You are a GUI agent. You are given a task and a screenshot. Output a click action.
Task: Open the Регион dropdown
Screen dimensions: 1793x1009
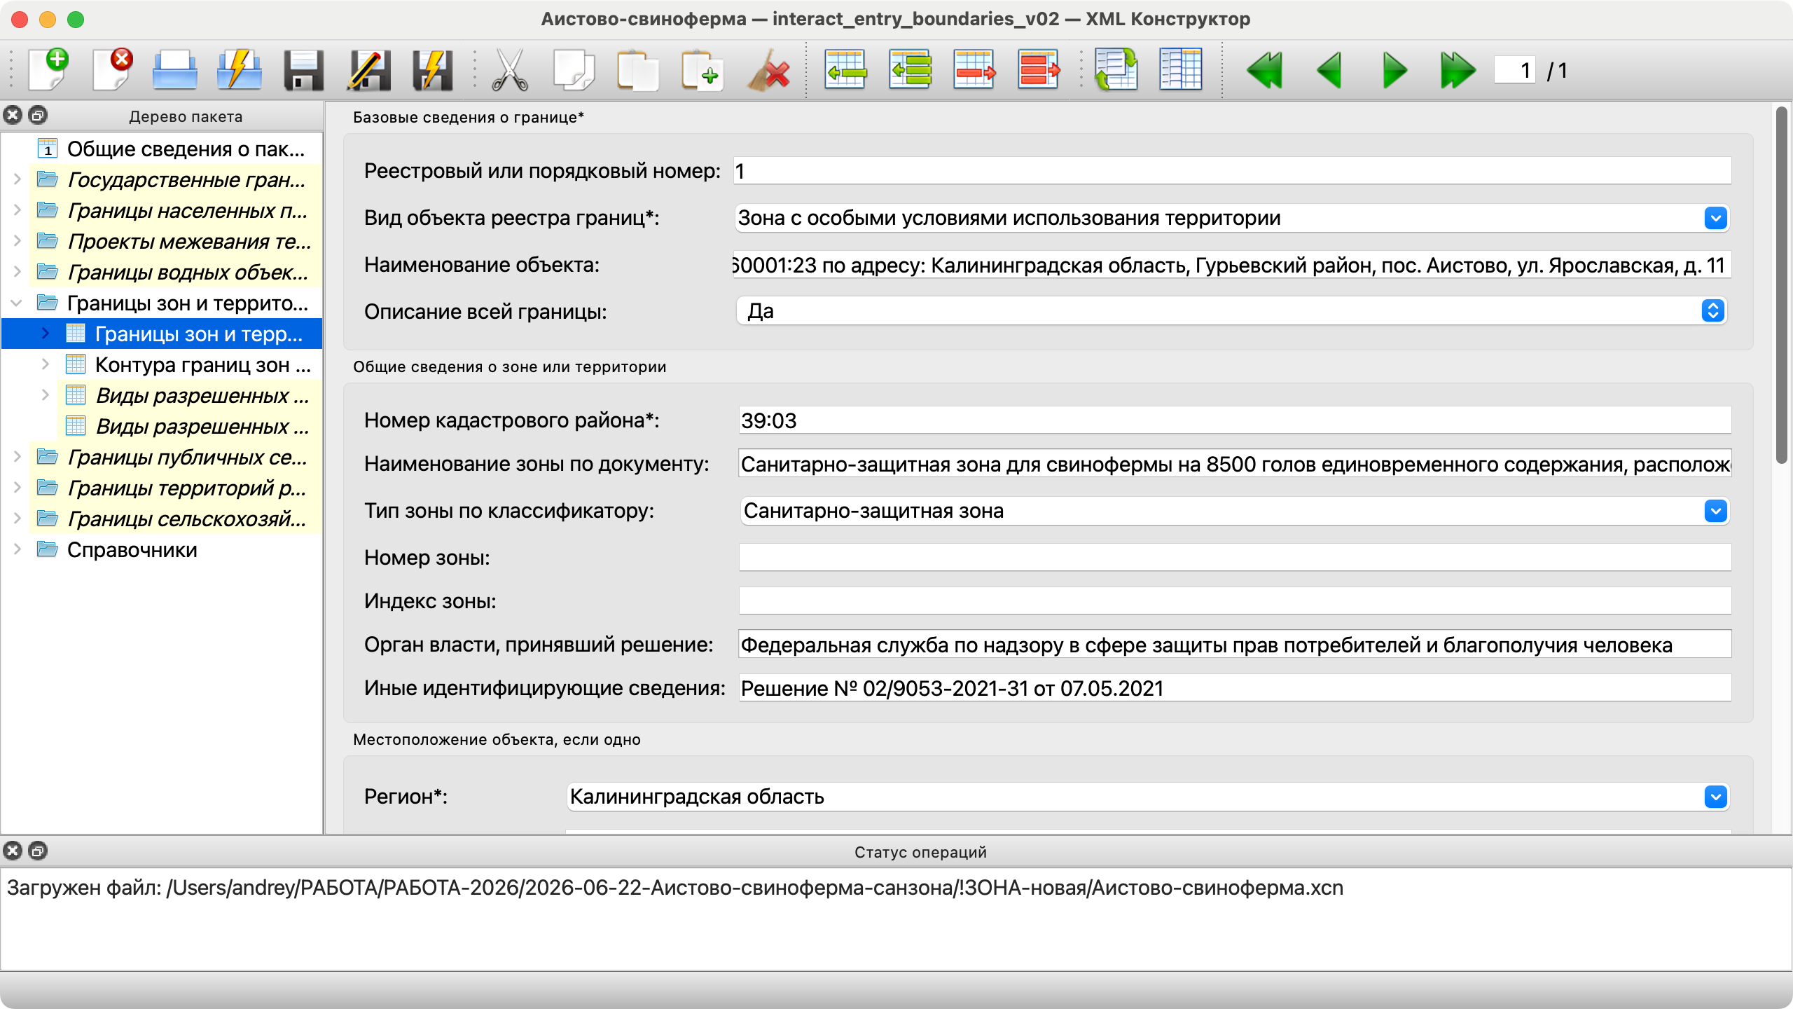(x=1715, y=797)
